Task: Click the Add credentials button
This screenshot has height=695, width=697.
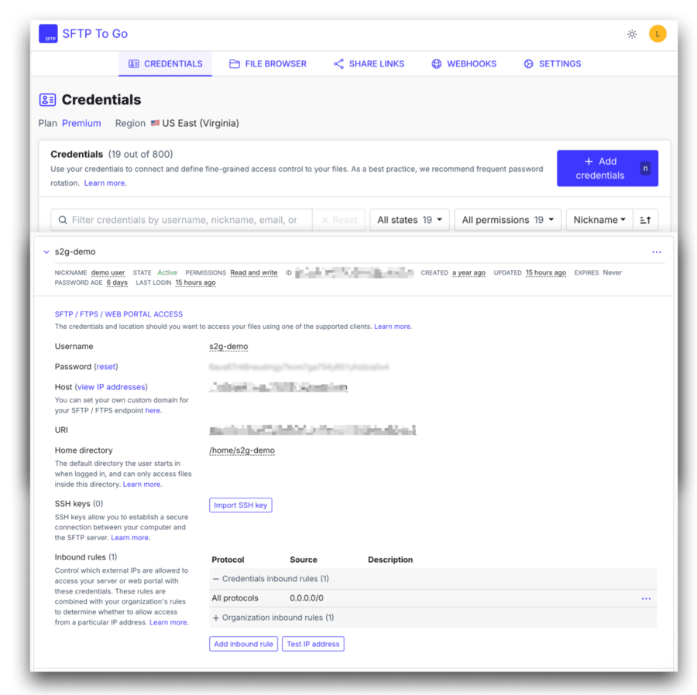Action: 607,168
